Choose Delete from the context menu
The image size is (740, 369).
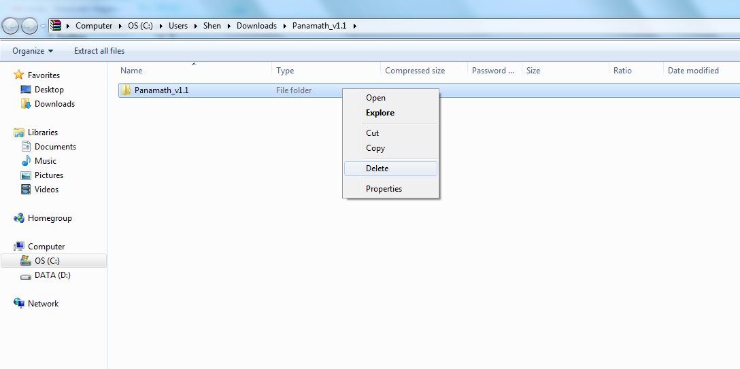tap(391, 169)
